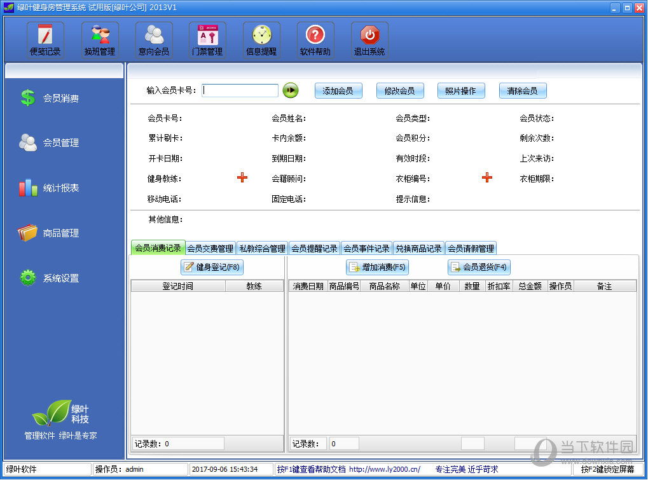
Task: Switch to 会员请假管理 tab
Action: (x=471, y=249)
